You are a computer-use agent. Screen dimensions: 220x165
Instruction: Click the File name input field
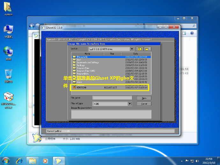(x=112, y=98)
